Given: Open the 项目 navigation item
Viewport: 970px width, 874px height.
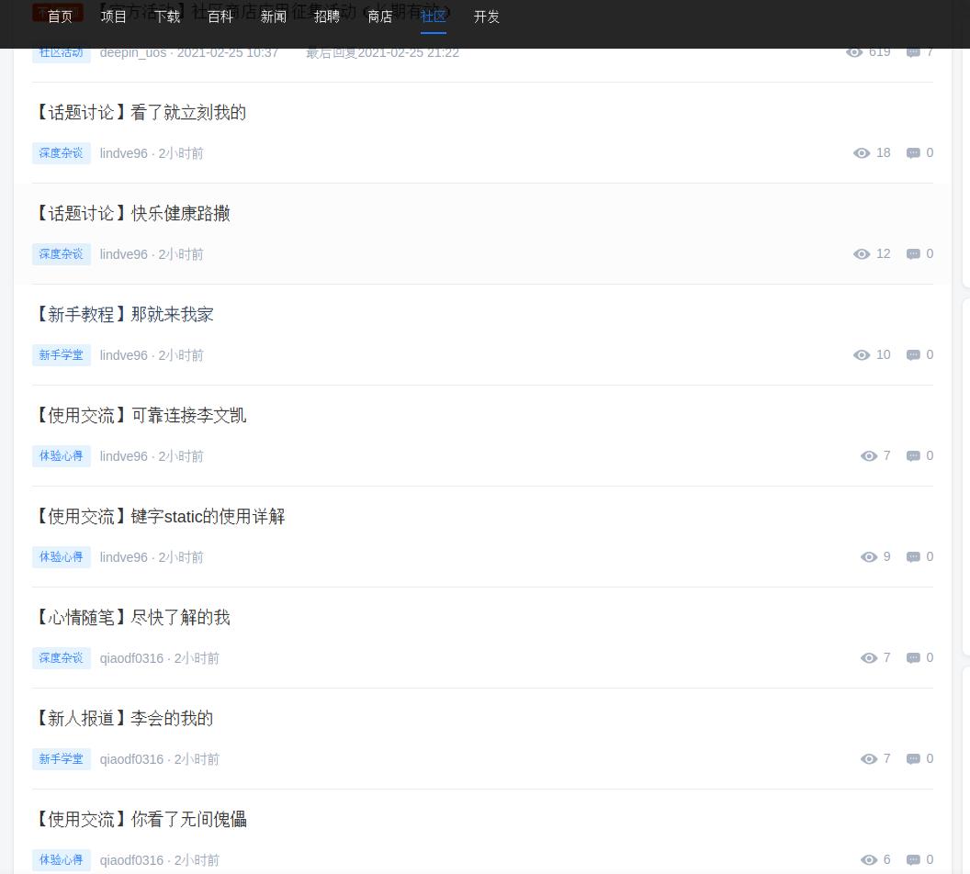Looking at the screenshot, I should [113, 17].
